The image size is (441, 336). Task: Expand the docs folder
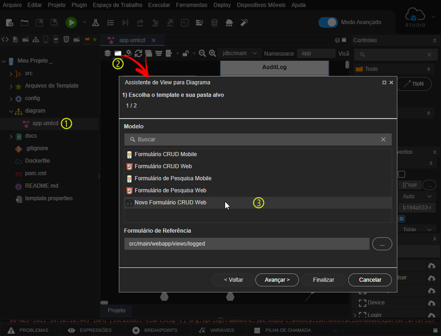click(11, 136)
